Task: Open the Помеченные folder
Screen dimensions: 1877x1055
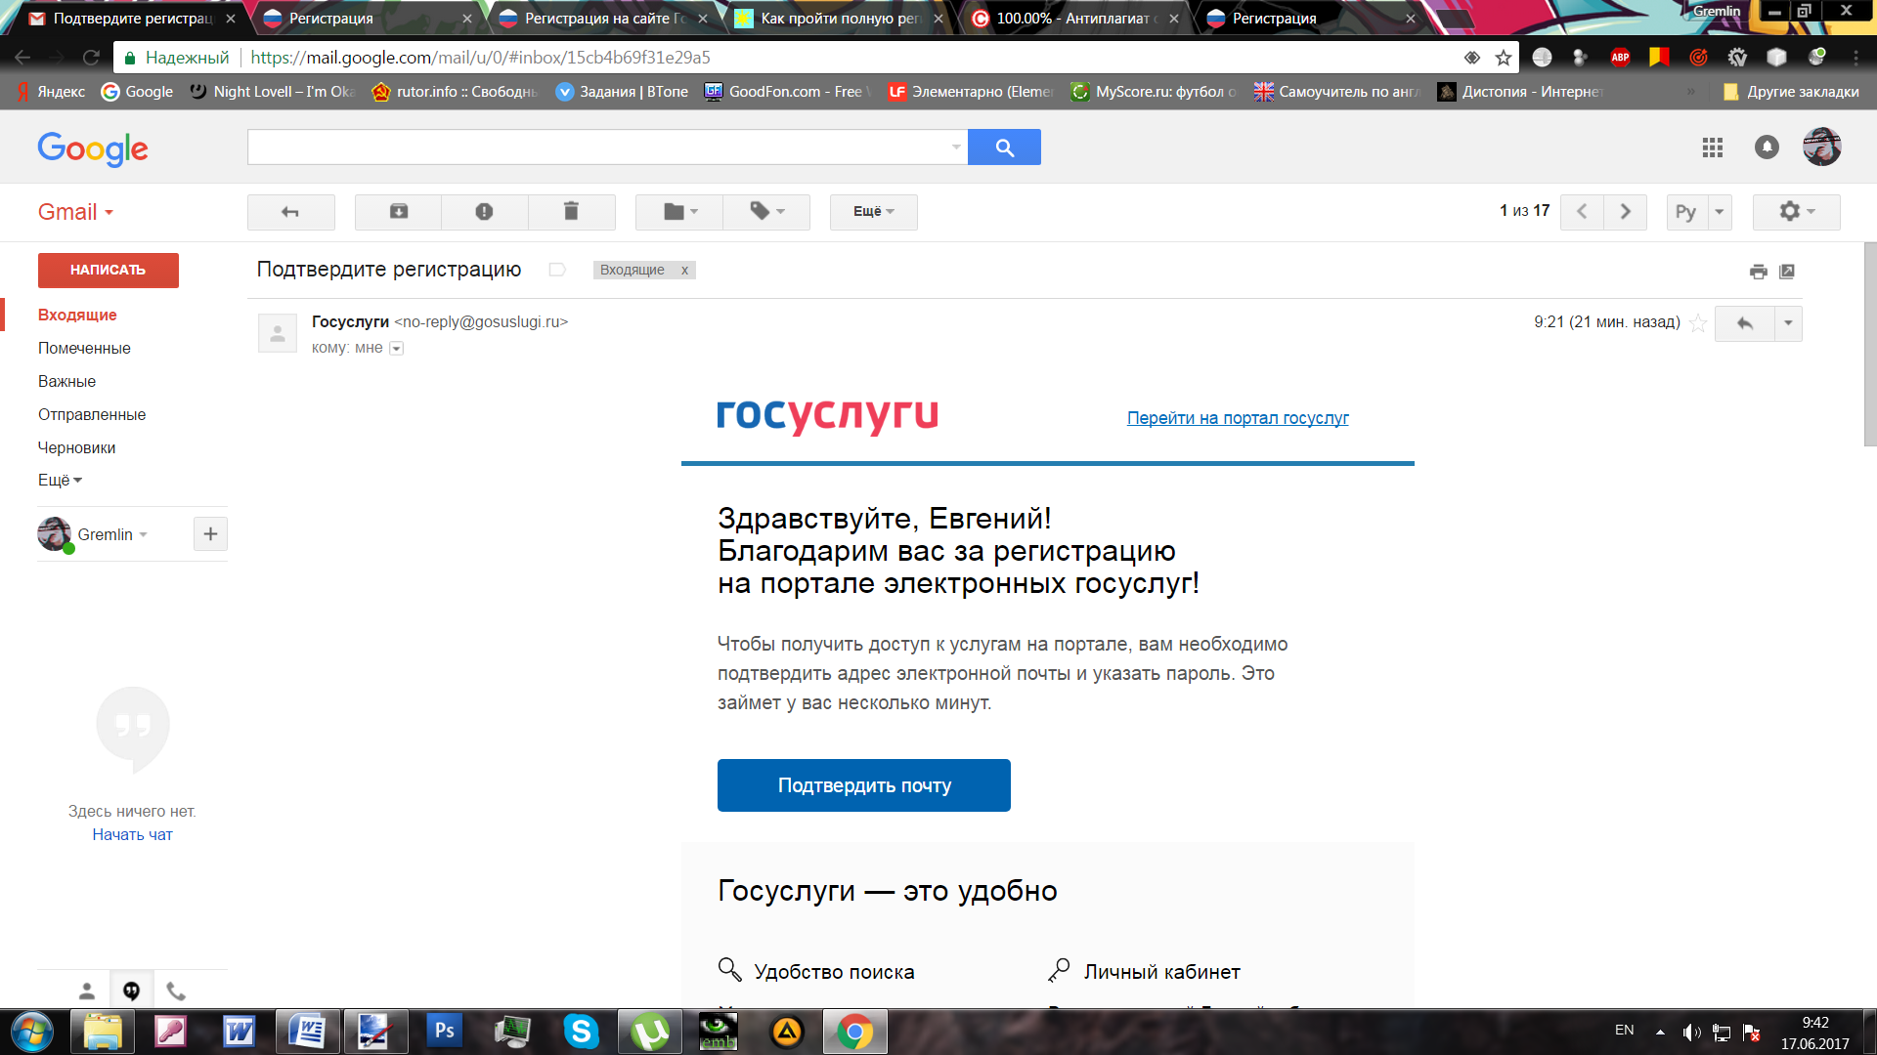Action: (x=84, y=349)
